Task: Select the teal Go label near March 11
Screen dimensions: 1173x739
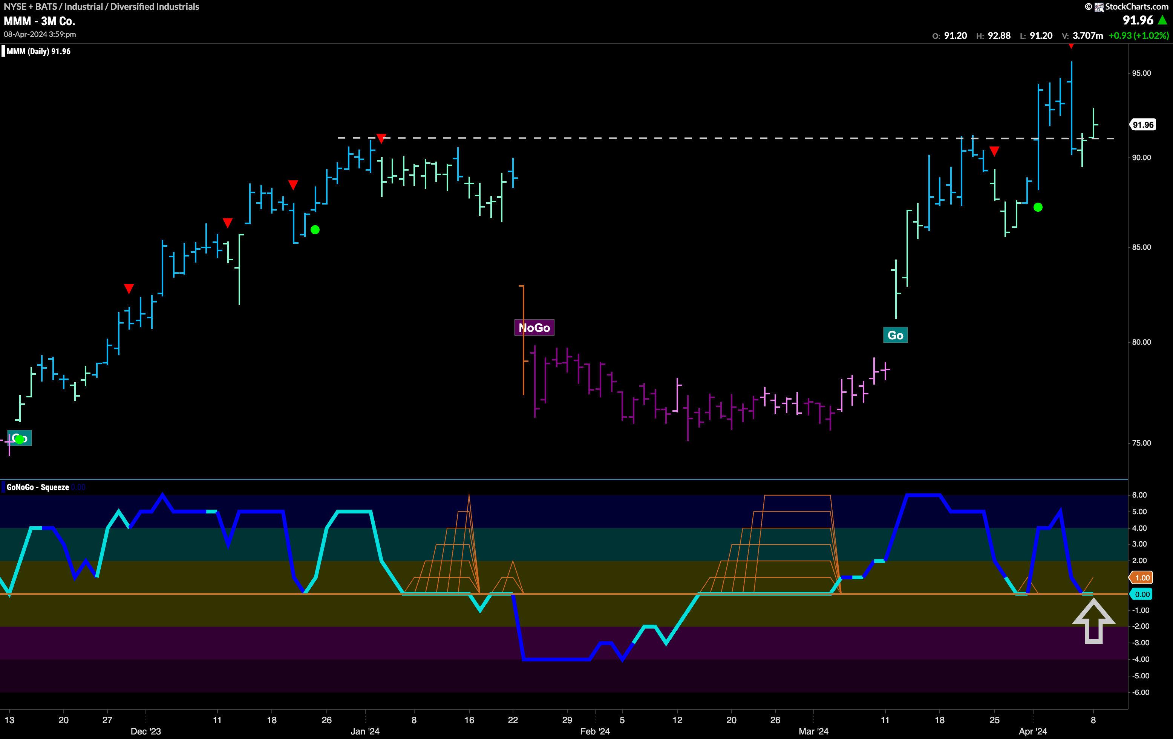Action: [895, 335]
